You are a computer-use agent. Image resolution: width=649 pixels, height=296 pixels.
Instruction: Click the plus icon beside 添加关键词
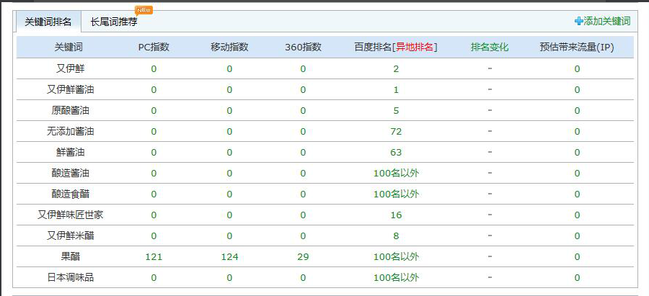point(578,22)
